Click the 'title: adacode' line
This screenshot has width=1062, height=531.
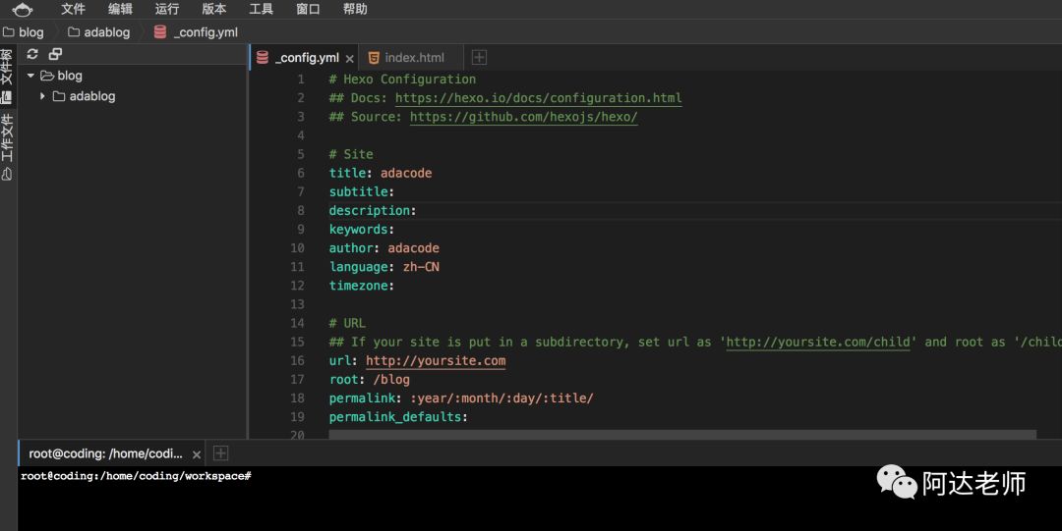tap(380, 173)
